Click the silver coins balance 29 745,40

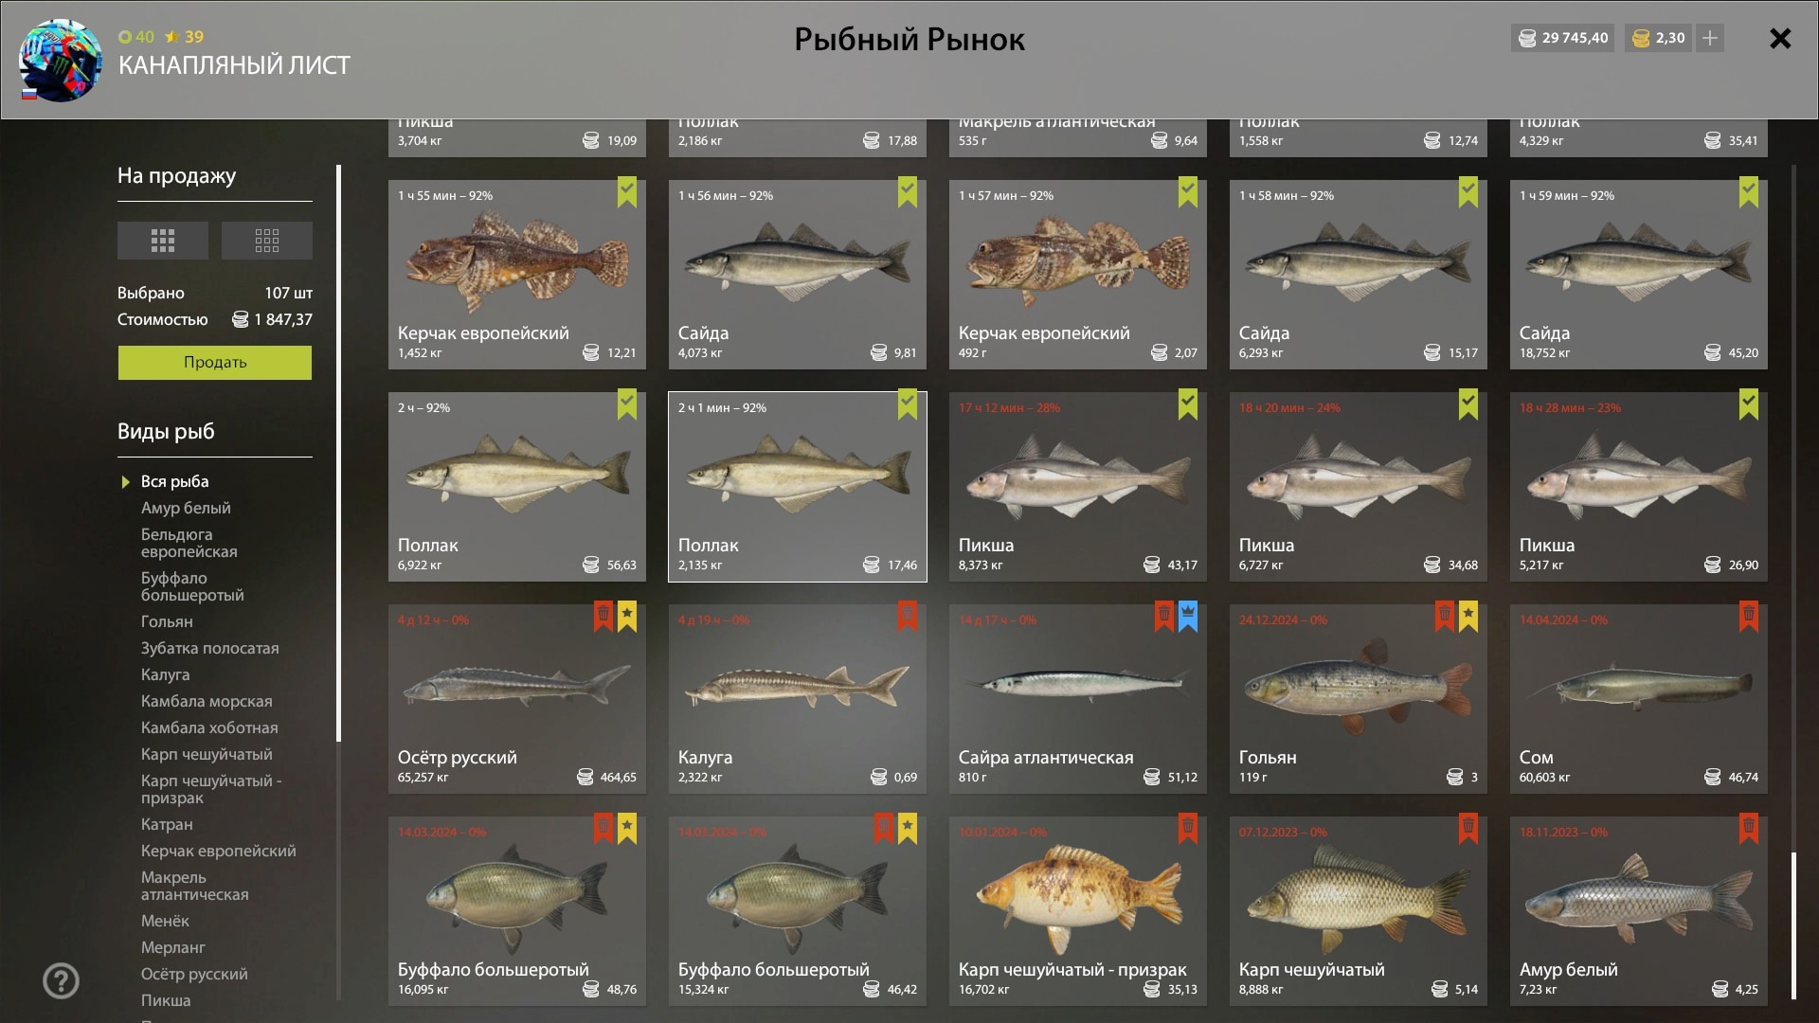click(x=1563, y=38)
